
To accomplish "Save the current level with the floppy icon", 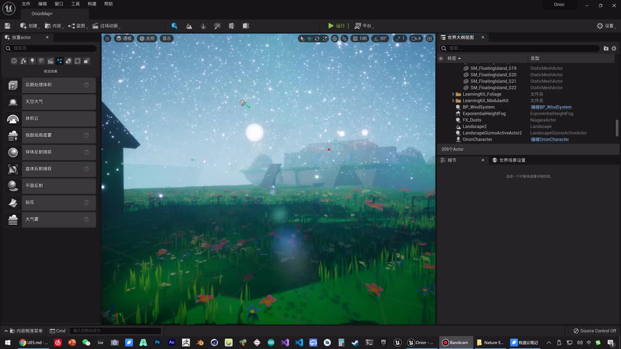I will tap(7, 26).
